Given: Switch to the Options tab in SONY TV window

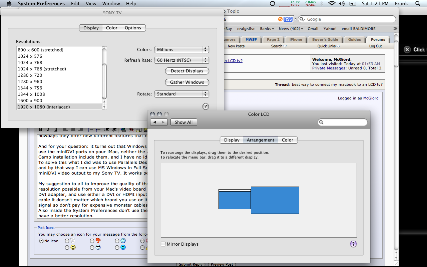Looking at the screenshot, I should pos(133,28).
